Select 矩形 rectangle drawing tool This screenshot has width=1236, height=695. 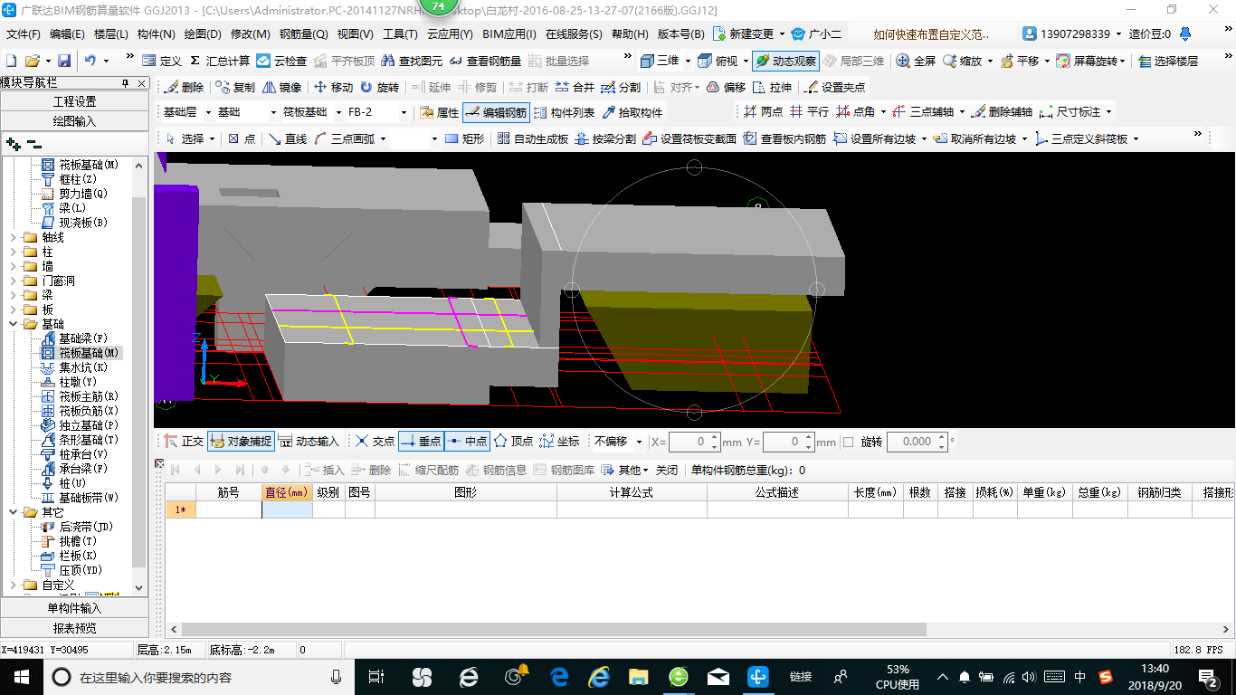click(465, 138)
